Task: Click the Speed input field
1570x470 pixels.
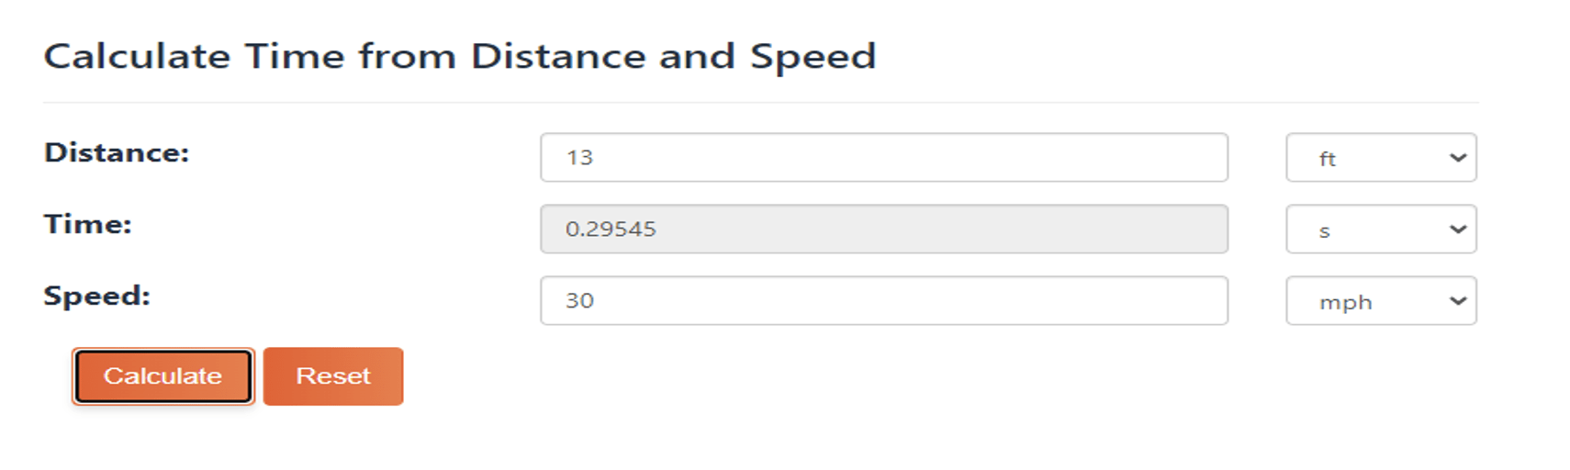Action: [x=883, y=300]
